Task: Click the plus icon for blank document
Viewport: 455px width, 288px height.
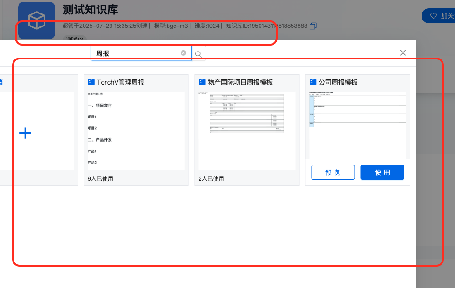Action: [25, 134]
